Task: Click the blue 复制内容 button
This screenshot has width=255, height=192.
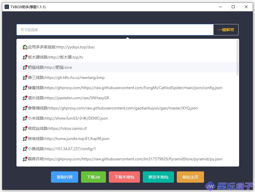Action: 65,177
